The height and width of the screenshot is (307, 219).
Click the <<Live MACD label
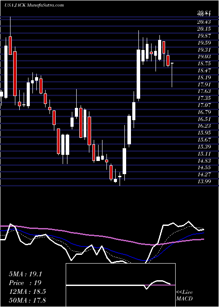(x=184, y=296)
